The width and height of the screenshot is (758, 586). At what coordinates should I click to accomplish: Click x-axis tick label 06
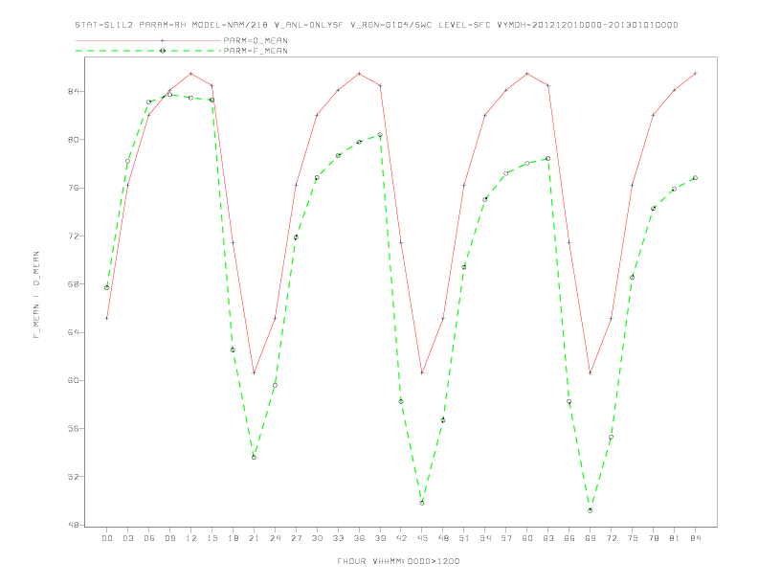[149, 538]
